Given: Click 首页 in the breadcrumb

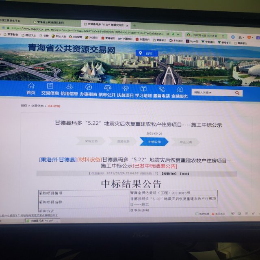Looking at the screenshot, I should [x=24, y=106].
